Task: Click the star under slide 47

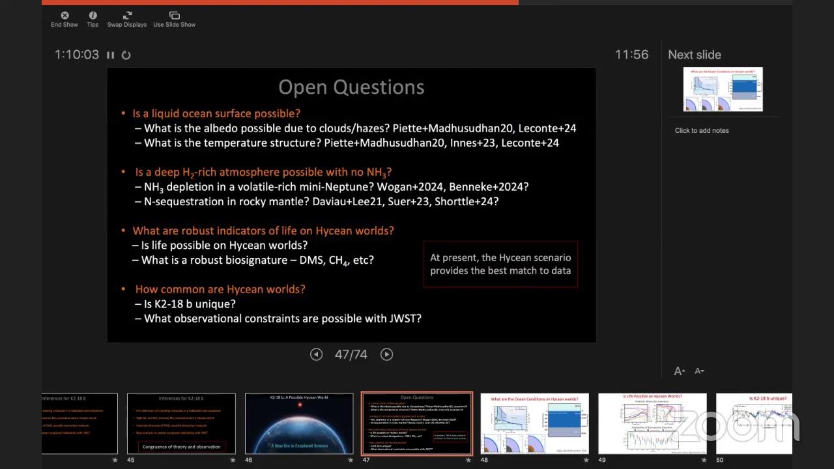Action: [x=468, y=460]
